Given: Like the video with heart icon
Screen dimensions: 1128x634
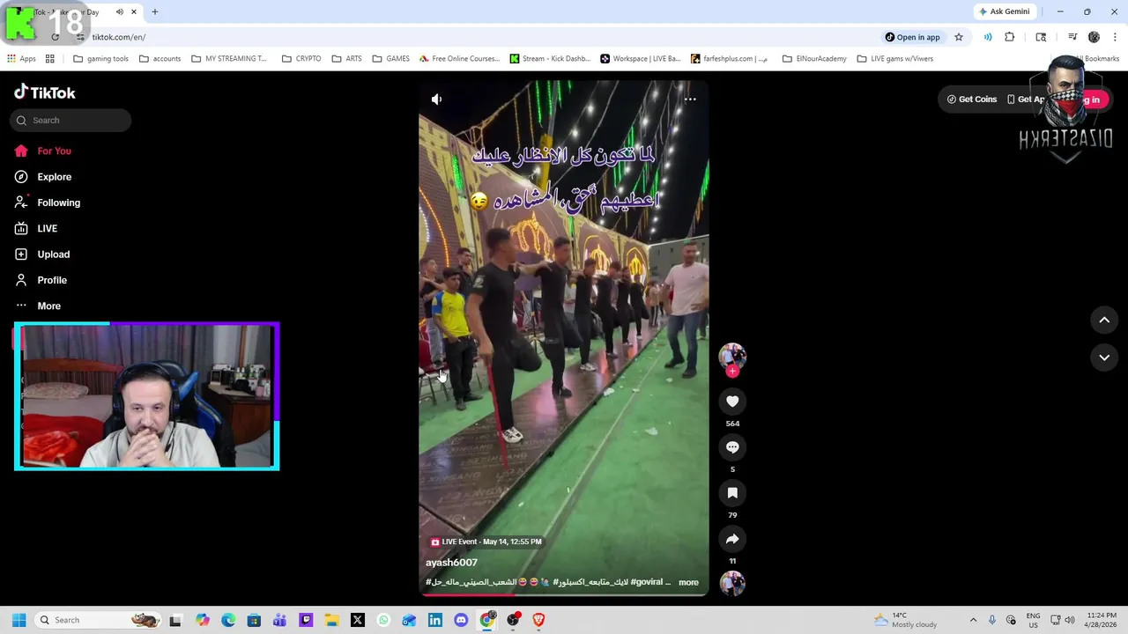Looking at the screenshot, I should [x=732, y=402].
